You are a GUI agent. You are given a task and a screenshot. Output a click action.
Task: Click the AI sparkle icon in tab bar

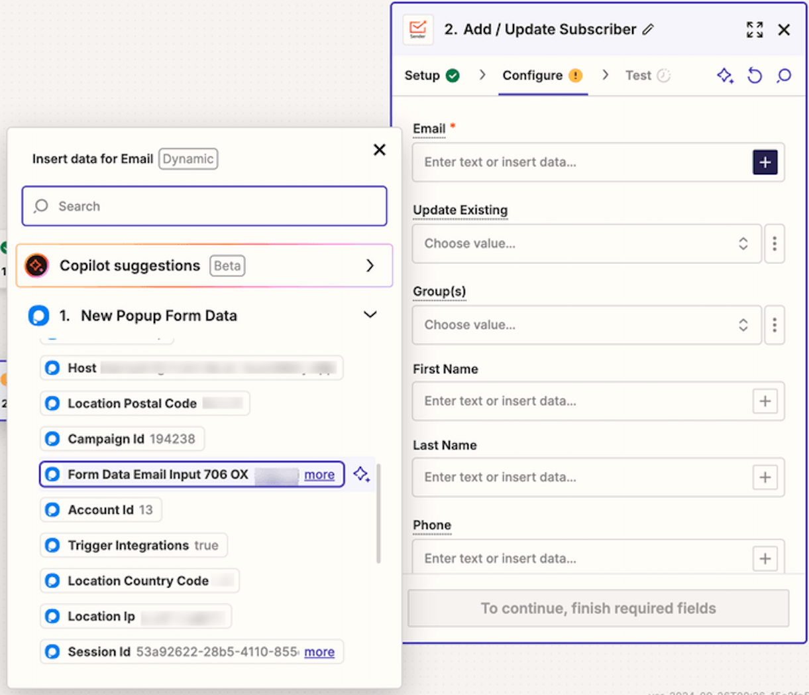point(725,76)
